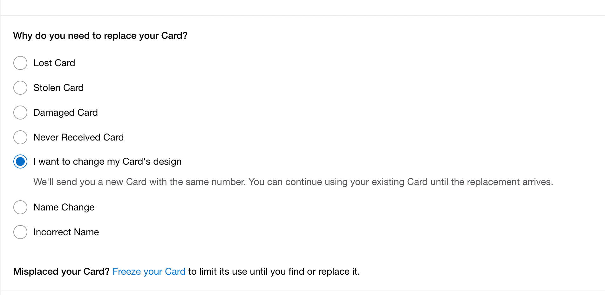The width and height of the screenshot is (605, 295).
Task: Select the Lost Card radio button
Action: pos(20,63)
